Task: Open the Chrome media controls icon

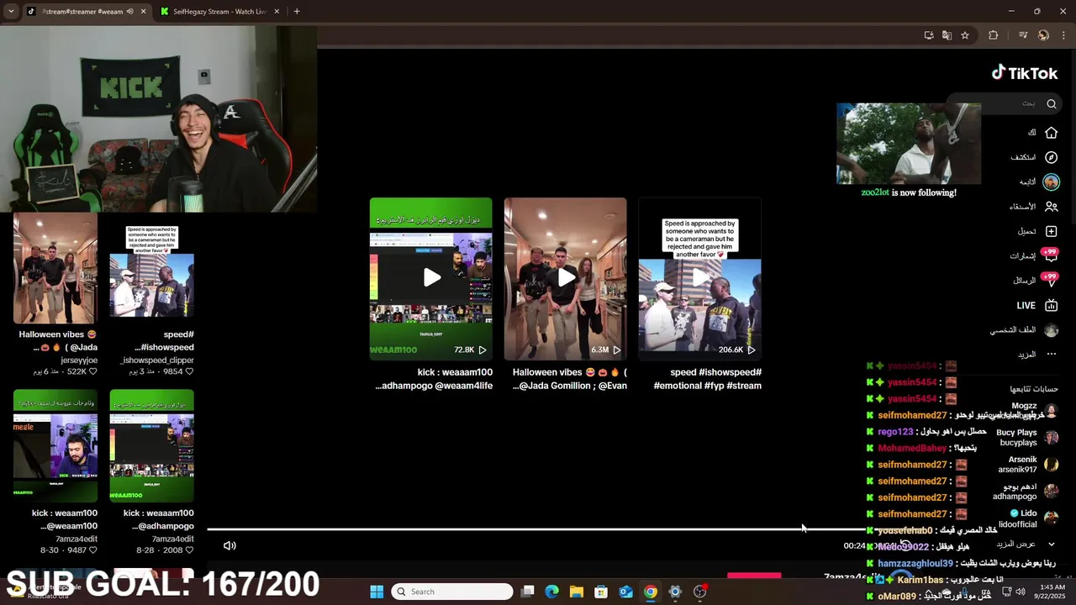Action: point(1023,35)
